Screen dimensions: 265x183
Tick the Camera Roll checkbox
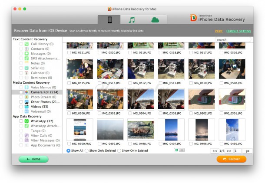21,92
